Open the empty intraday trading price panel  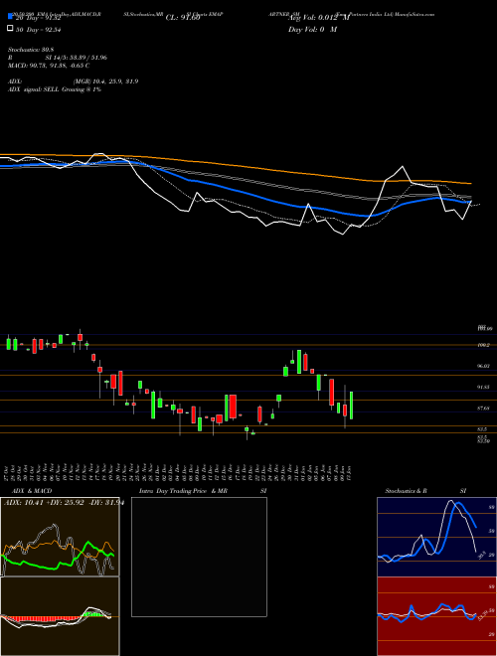[x=199, y=557]
